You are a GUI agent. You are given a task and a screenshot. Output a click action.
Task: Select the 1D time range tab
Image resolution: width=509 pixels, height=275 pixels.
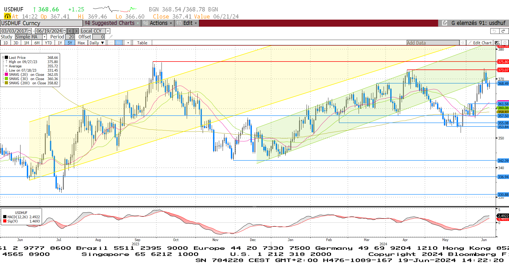click(x=6, y=43)
